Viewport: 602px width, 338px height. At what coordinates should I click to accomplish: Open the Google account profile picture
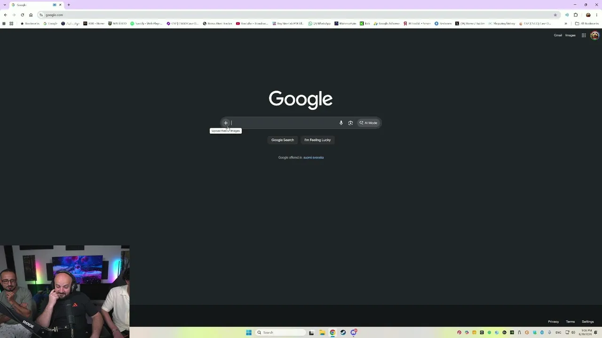click(x=594, y=35)
